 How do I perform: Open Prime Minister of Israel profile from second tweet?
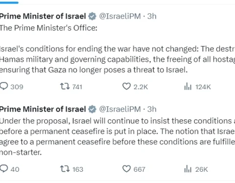click(x=43, y=109)
